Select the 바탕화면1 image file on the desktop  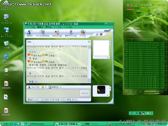[x=6, y=112]
